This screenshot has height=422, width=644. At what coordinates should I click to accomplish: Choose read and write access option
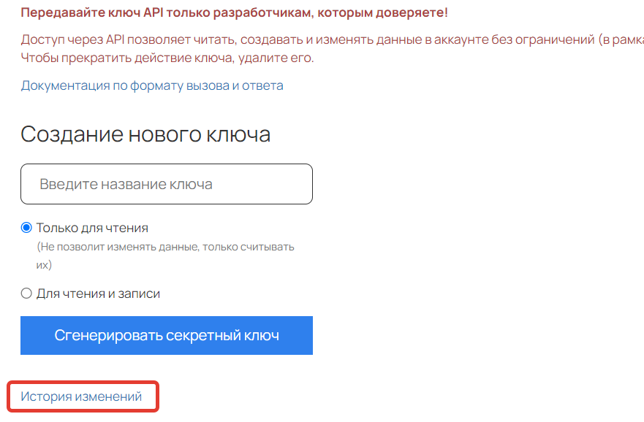26,294
